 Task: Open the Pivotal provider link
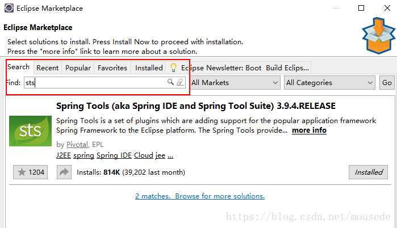coord(77,144)
